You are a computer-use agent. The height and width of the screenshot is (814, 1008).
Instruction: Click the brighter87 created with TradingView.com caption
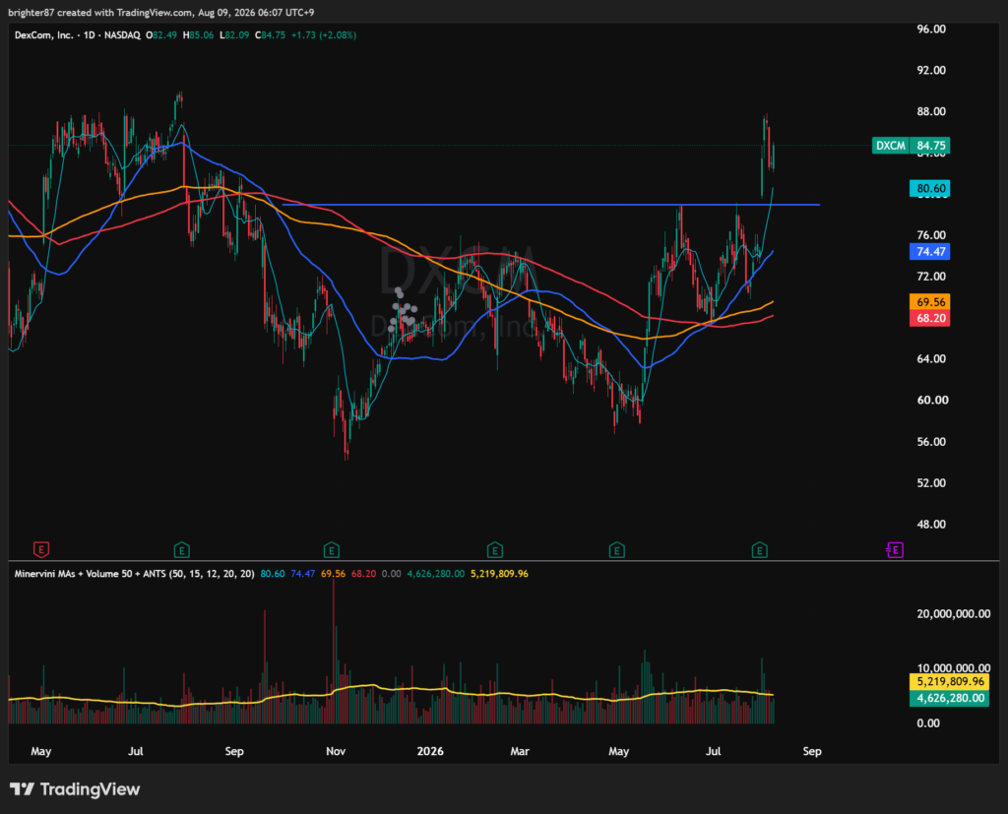tap(160, 12)
